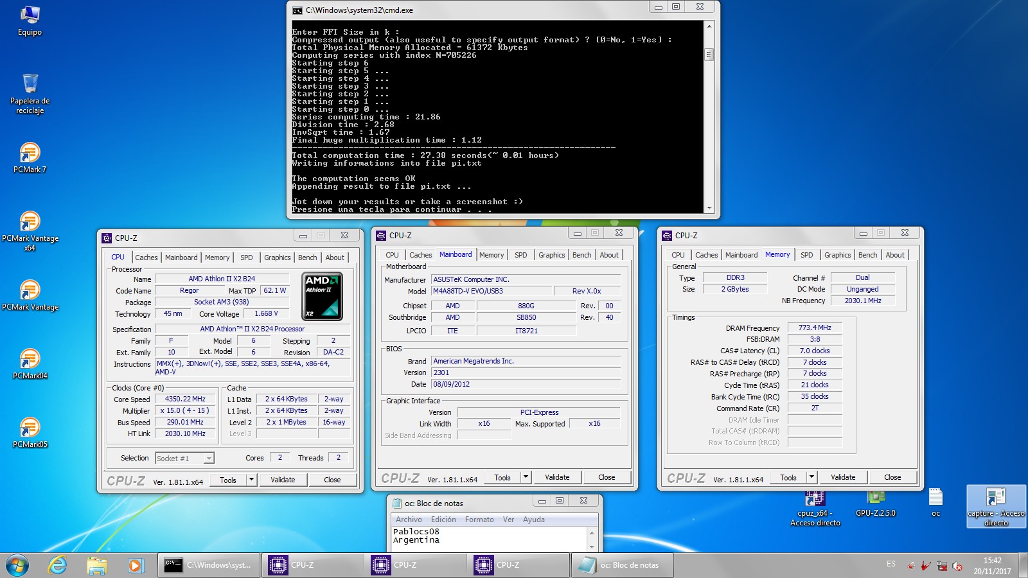Screen dimensions: 1028x578
Task: Expand Tools arrow in CPU-Z Memory window
Action: (811, 477)
